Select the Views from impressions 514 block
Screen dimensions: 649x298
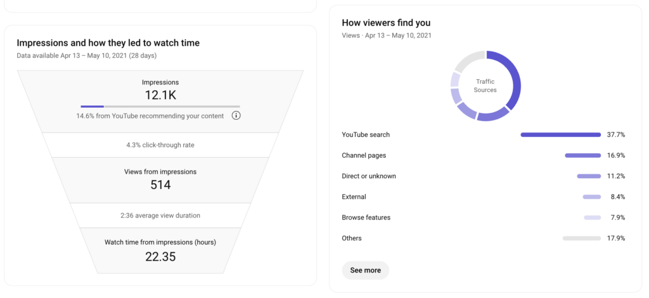pyautogui.click(x=160, y=179)
